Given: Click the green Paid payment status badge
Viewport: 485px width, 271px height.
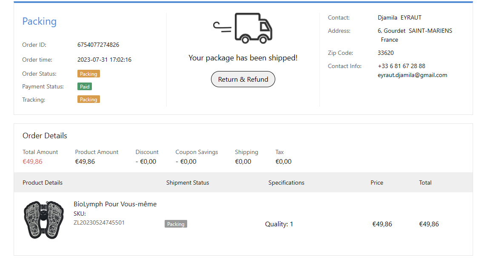Looking at the screenshot, I should pyautogui.click(x=85, y=87).
